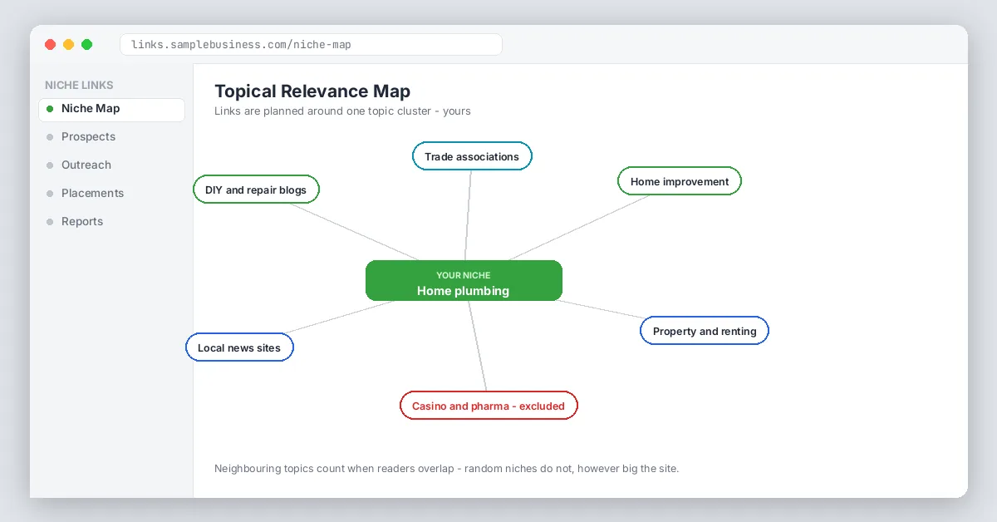Image resolution: width=997 pixels, height=522 pixels.
Task: Click the grey dot beside Reports
Action: [50, 222]
